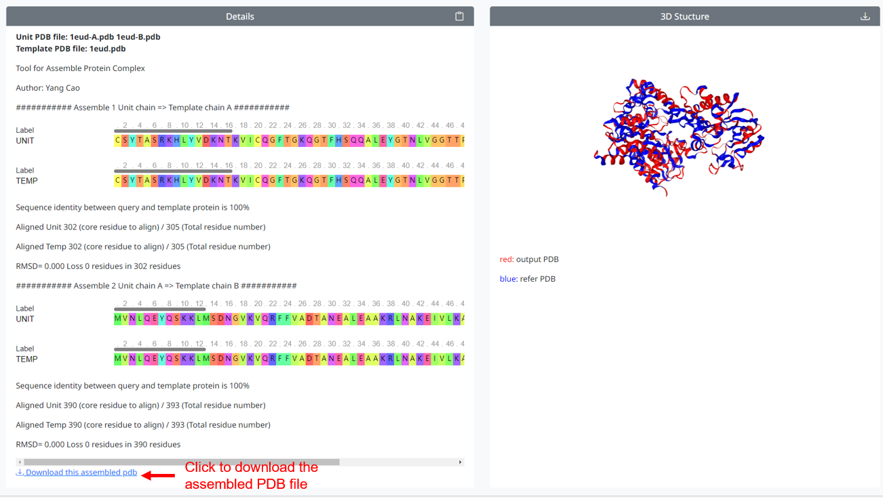883x501 pixels.
Task: Click the 3D Stucture panel title
Action: click(x=684, y=16)
